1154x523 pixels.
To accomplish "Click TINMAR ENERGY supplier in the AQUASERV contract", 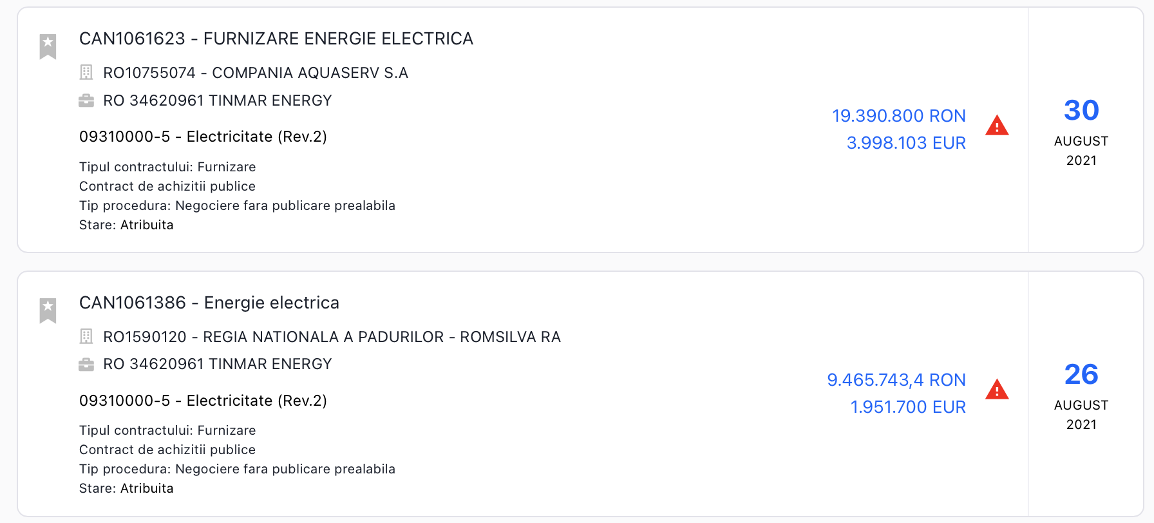I will pyautogui.click(x=217, y=100).
